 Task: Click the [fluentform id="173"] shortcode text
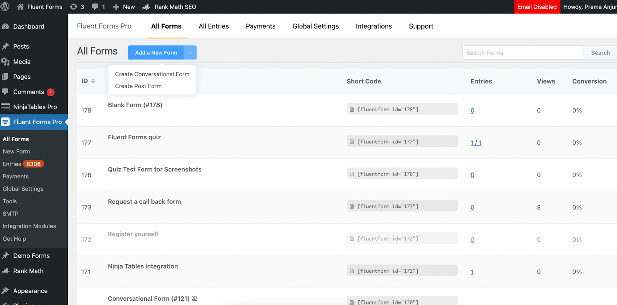coord(388,206)
